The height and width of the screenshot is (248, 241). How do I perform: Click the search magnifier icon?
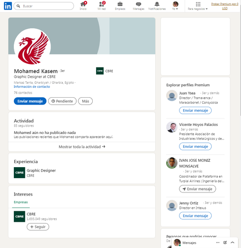pyautogui.click(x=18, y=6)
